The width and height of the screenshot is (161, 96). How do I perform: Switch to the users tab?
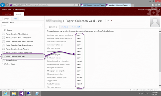15,19
